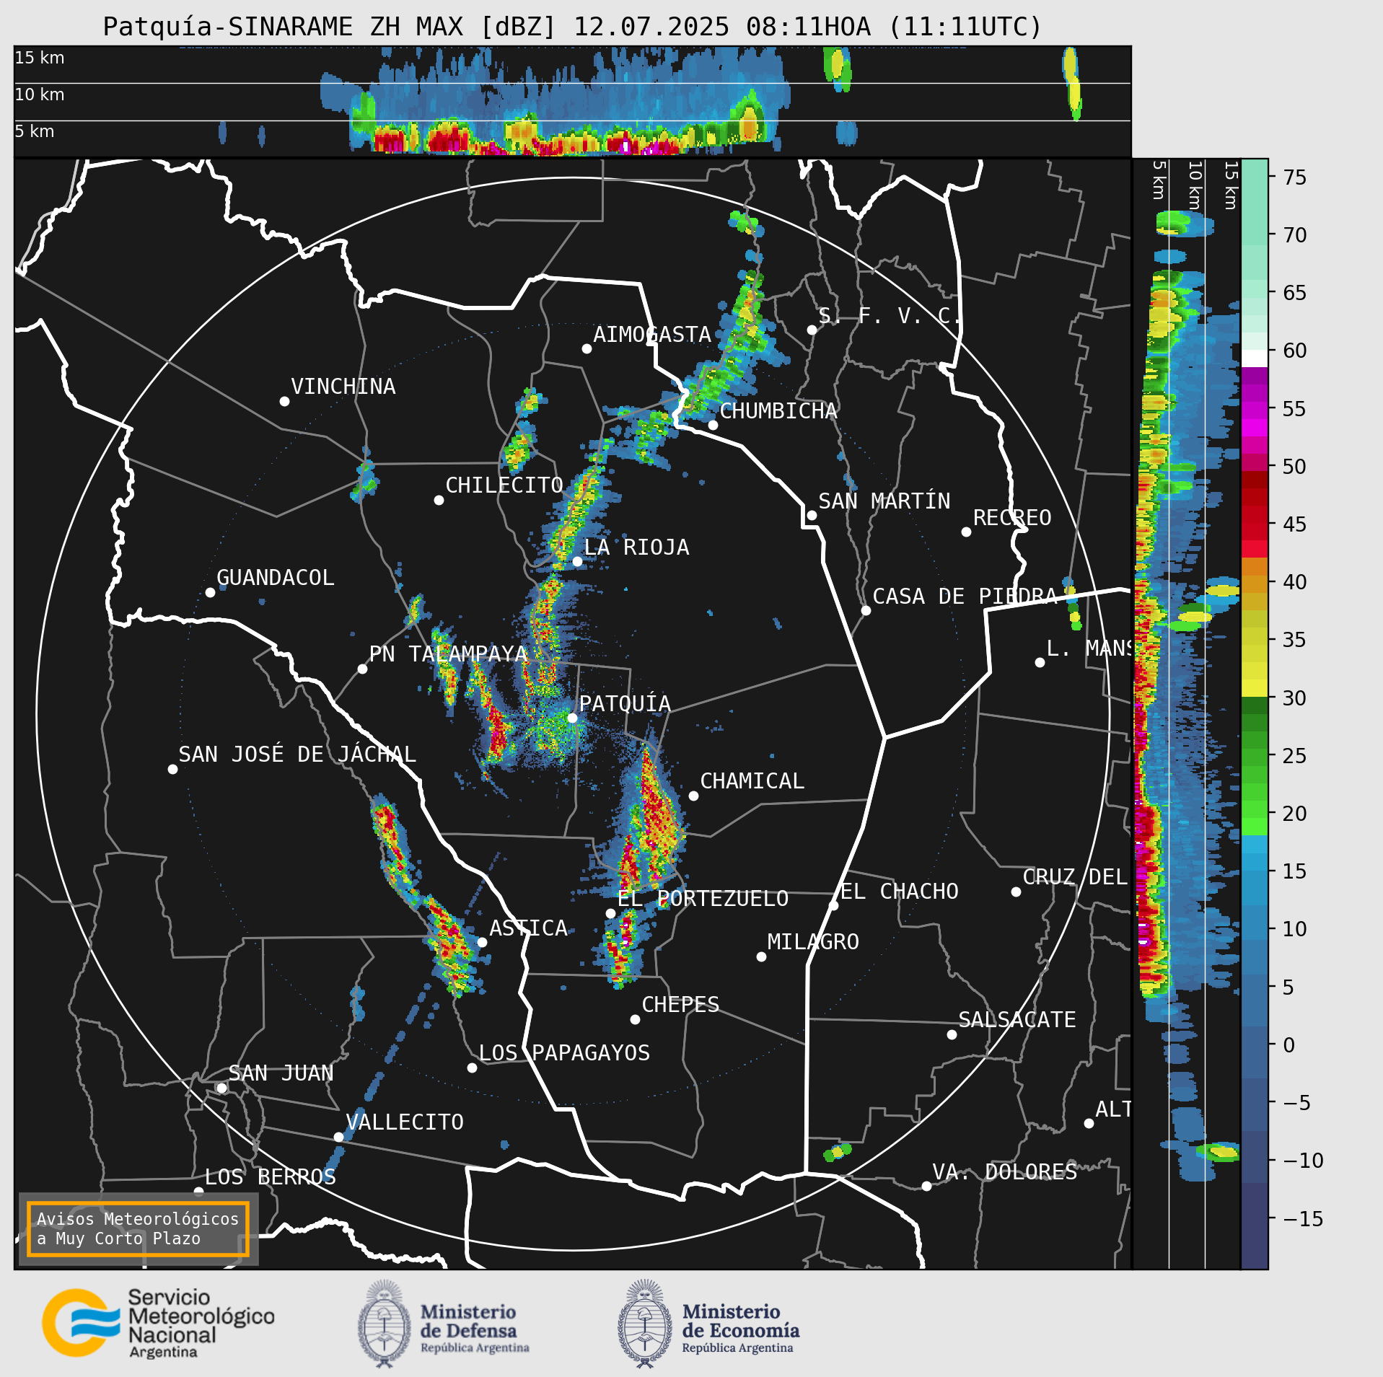
Task: Click the Chepes location dot
Action: (635, 1019)
